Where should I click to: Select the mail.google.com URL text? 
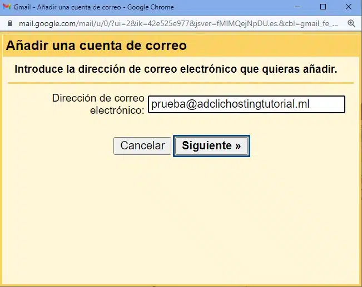(178, 23)
